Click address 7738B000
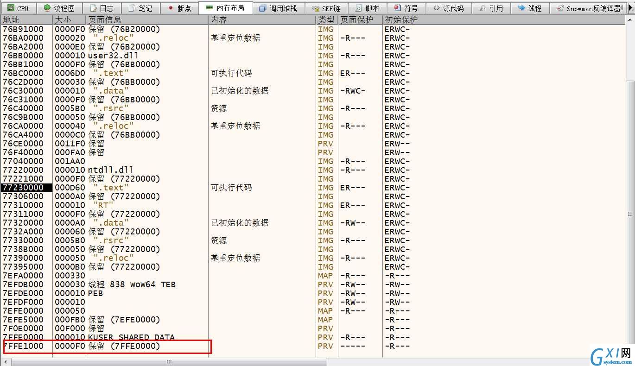The image size is (635, 366). [23, 249]
